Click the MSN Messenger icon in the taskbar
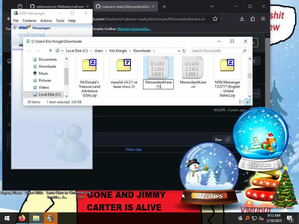 [x=50, y=218]
